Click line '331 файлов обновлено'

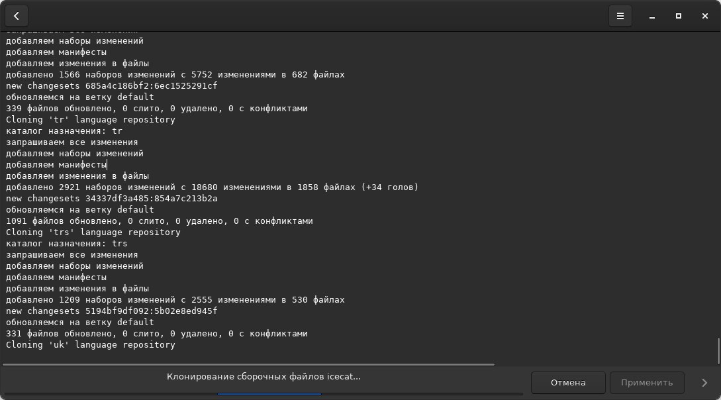click(x=157, y=334)
